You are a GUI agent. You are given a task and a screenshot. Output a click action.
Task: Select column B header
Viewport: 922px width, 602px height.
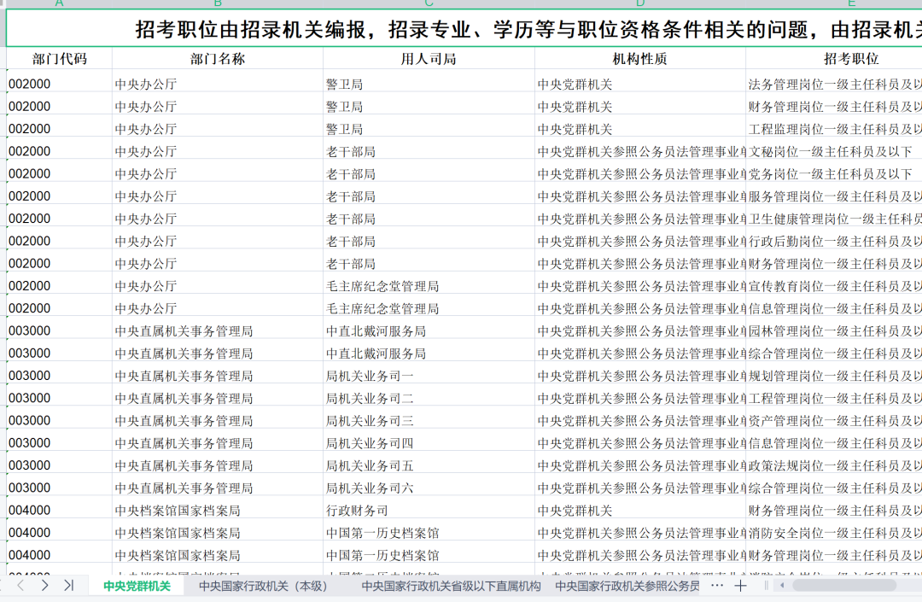(x=218, y=4)
